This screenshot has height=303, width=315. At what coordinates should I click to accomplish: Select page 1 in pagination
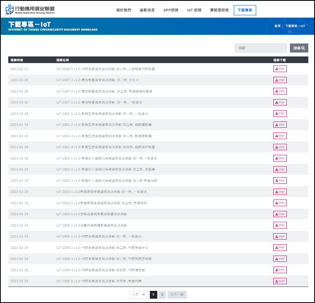tap(153, 294)
